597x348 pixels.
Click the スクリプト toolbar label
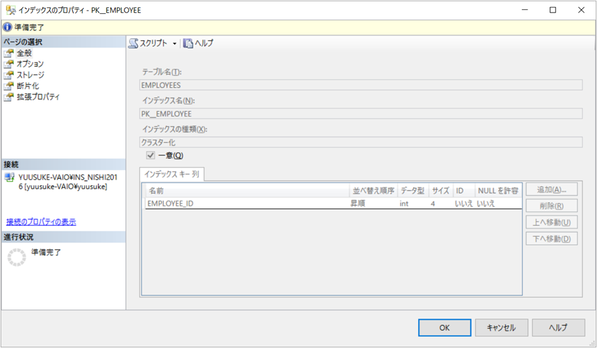coord(153,43)
